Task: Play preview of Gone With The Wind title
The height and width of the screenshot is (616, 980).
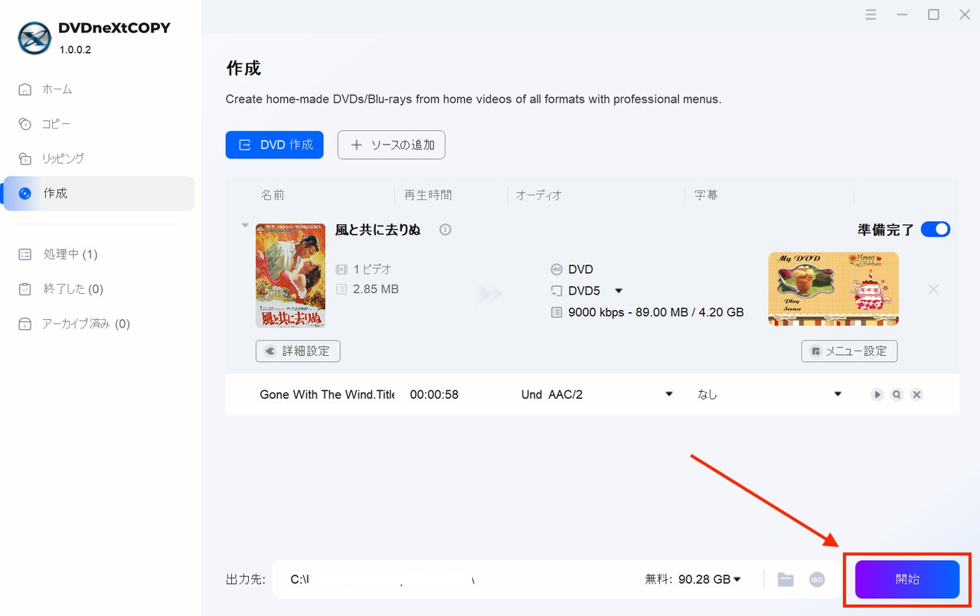Action: click(x=877, y=395)
